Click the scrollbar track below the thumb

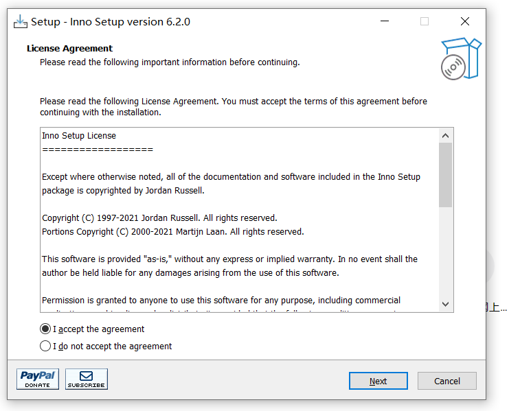pos(445,252)
